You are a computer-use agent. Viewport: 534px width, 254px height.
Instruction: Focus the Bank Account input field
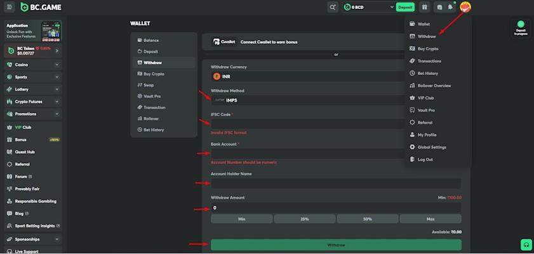coord(307,154)
